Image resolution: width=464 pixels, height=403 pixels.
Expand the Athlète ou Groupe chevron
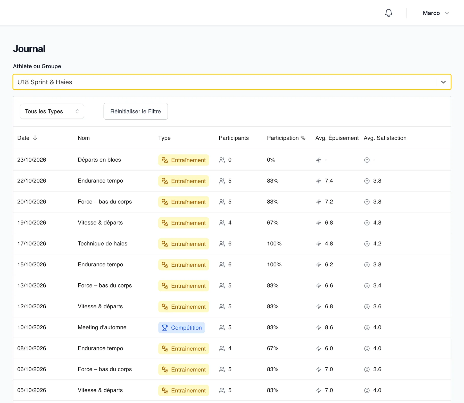pos(443,82)
